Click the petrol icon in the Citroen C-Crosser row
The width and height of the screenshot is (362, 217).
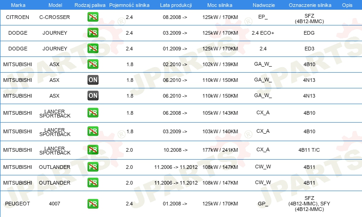[93, 17]
